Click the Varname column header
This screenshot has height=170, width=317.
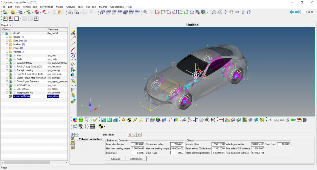[x=57, y=29]
